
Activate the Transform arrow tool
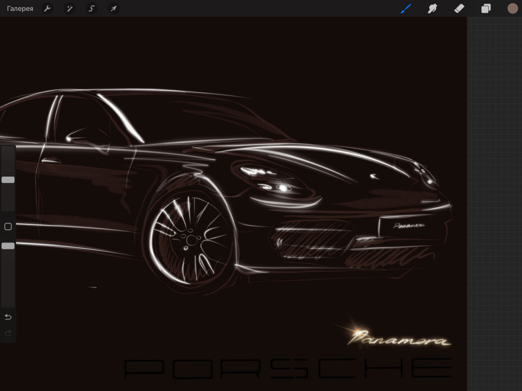point(113,8)
